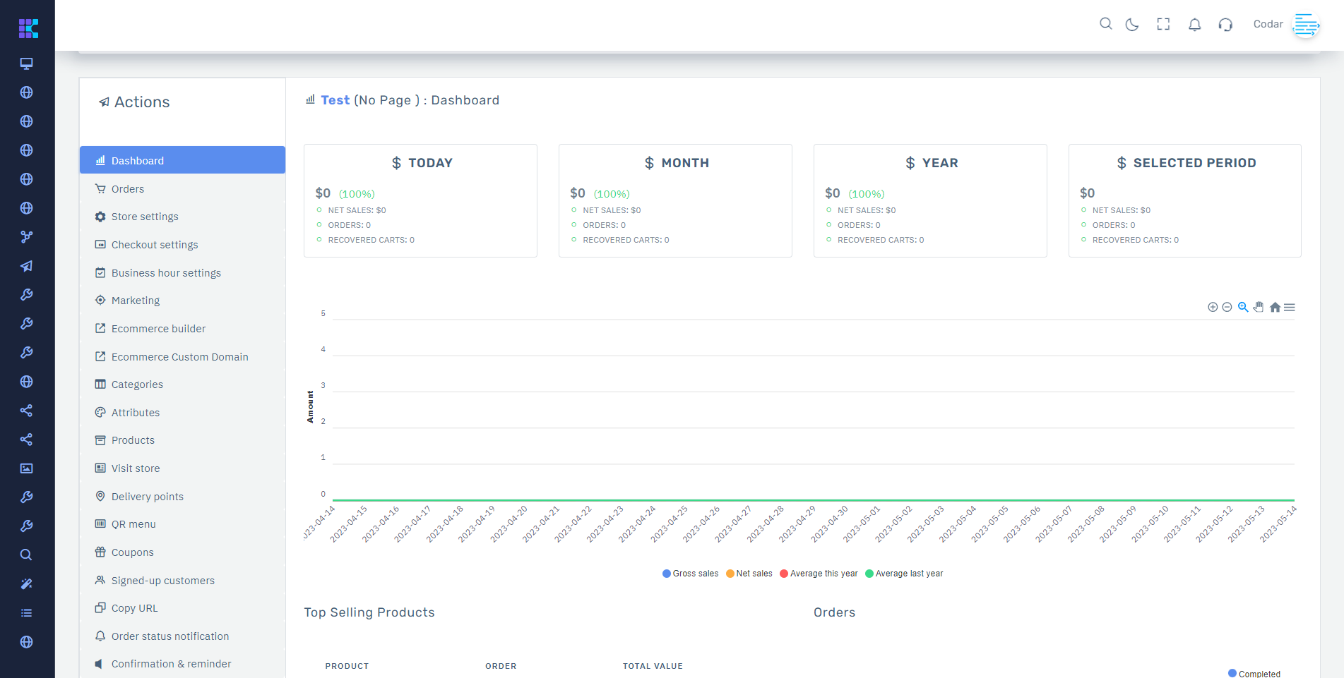Select Dashboard in the Actions menu
This screenshot has height=678, width=1344.
136,160
